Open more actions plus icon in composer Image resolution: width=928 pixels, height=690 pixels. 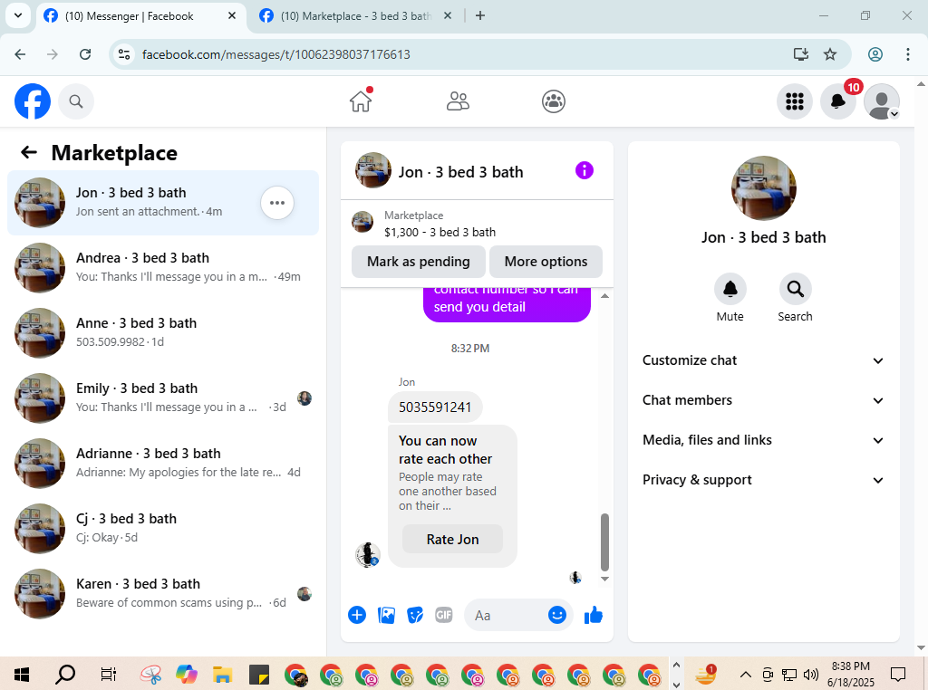coord(357,616)
